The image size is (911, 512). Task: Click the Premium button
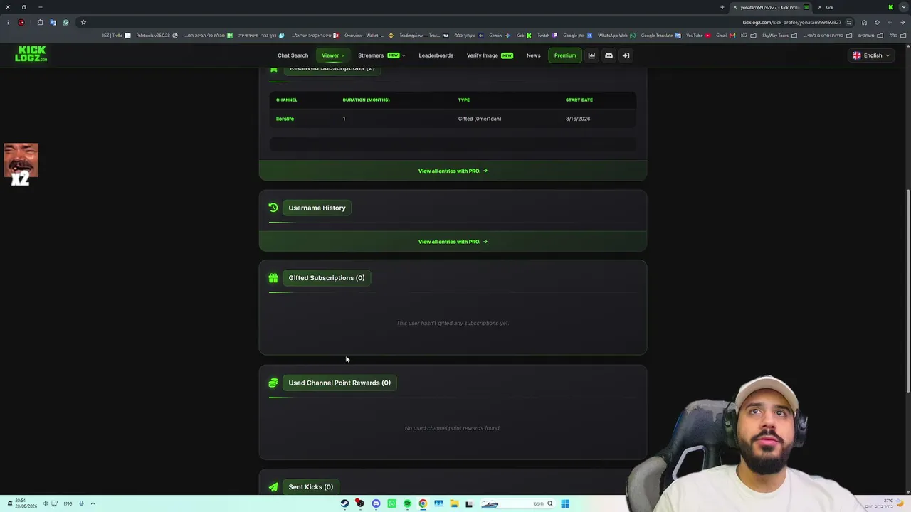[x=565, y=55]
